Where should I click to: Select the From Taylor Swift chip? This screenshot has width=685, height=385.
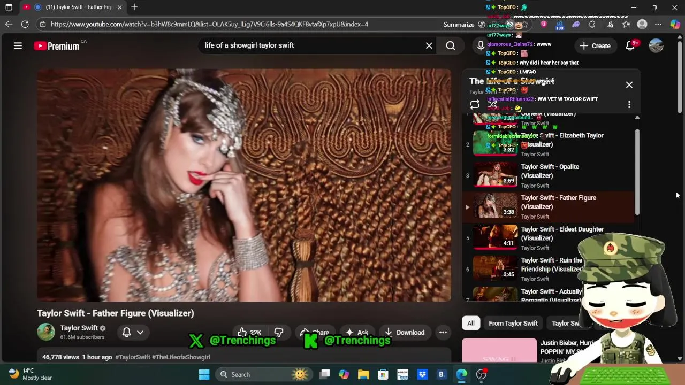(513, 323)
